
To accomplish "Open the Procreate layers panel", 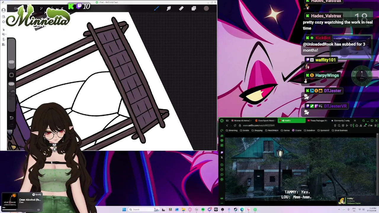I will click(194, 9).
